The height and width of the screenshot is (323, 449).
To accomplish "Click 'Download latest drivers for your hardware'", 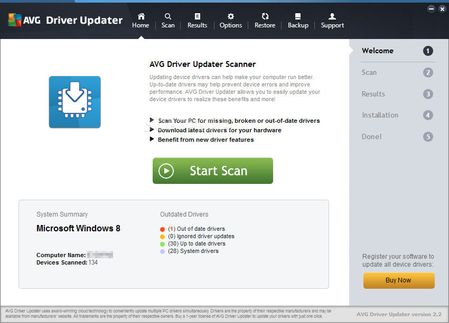I will tap(220, 130).
